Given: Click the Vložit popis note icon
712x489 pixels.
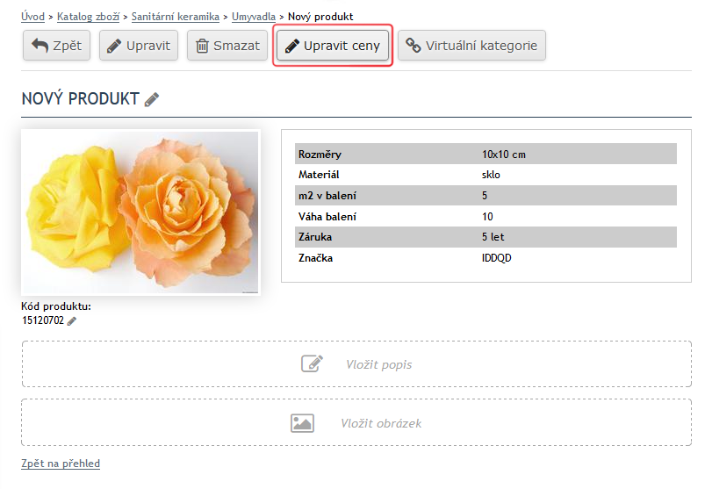Looking at the screenshot, I should coord(312,364).
